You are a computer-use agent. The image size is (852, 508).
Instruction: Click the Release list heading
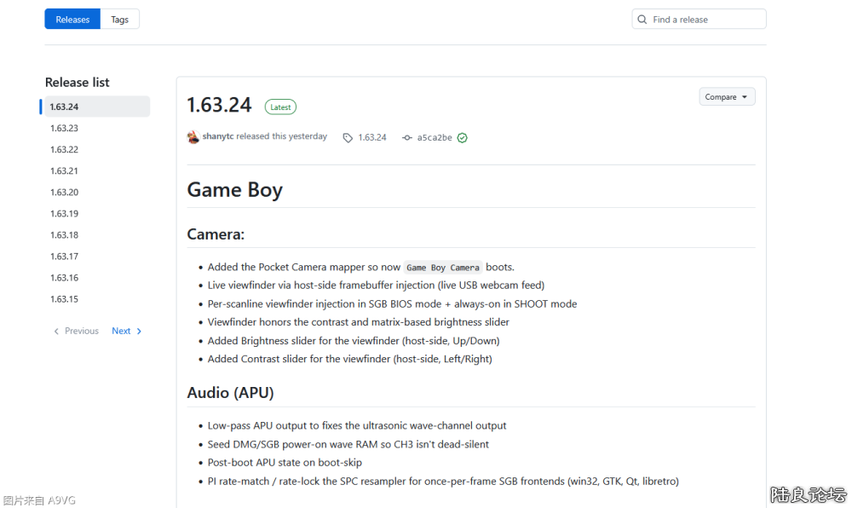(78, 82)
